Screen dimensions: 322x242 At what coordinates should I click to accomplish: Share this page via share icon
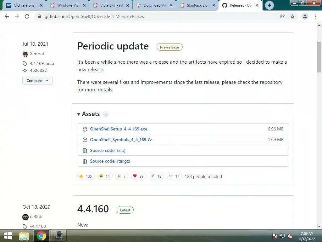pyautogui.click(x=282, y=16)
